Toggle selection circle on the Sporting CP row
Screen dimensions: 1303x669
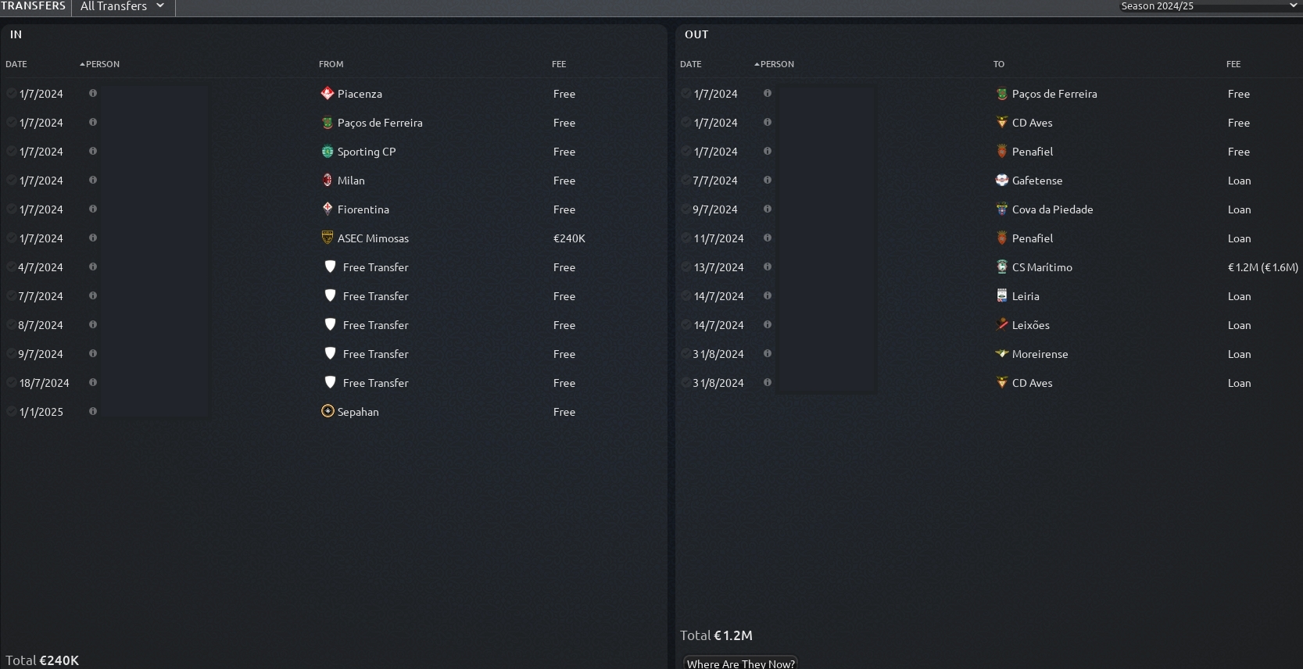click(x=11, y=152)
